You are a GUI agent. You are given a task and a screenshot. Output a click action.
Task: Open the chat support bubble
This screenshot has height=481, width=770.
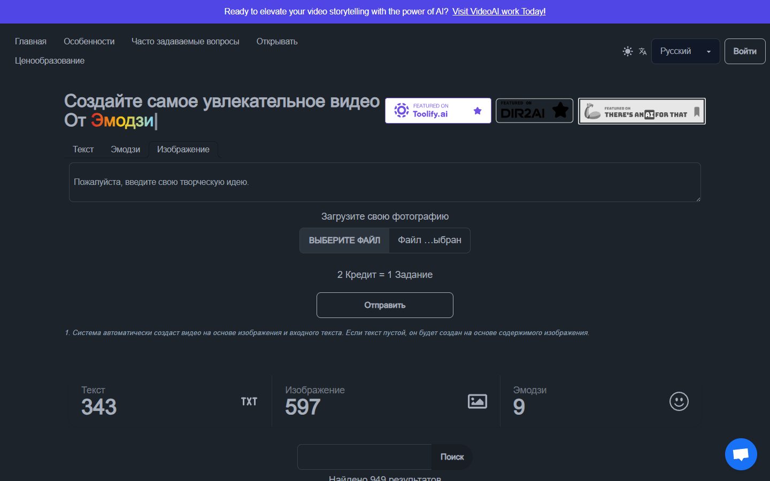[741, 454]
